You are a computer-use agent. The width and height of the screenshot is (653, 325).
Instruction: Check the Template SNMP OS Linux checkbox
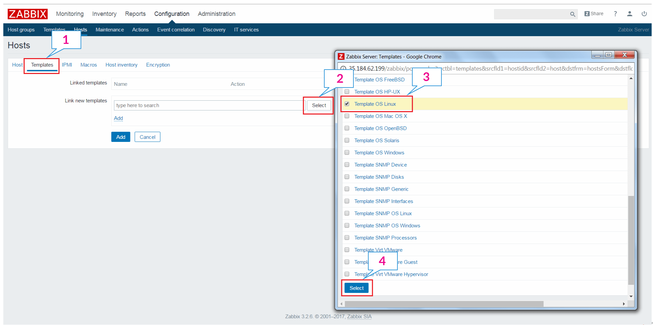tap(347, 213)
